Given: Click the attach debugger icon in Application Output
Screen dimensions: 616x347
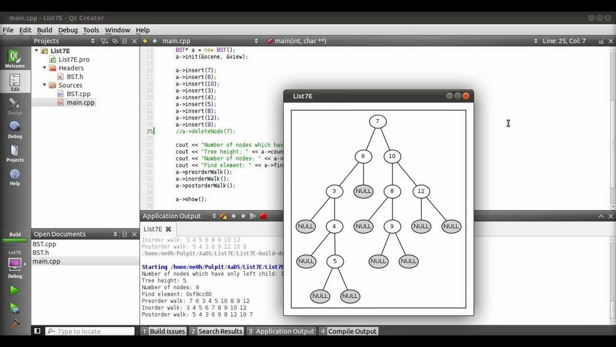Looking at the screenshot, I should (x=223, y=216).
